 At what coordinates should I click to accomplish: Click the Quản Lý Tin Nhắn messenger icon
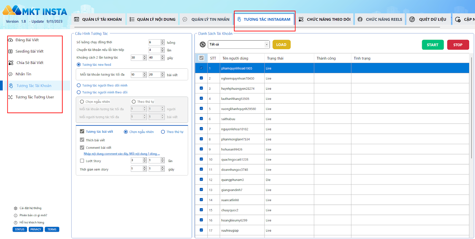pos(185,19)
